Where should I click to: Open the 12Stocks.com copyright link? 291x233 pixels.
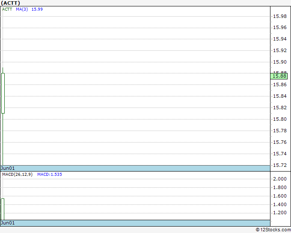(273, 230)
